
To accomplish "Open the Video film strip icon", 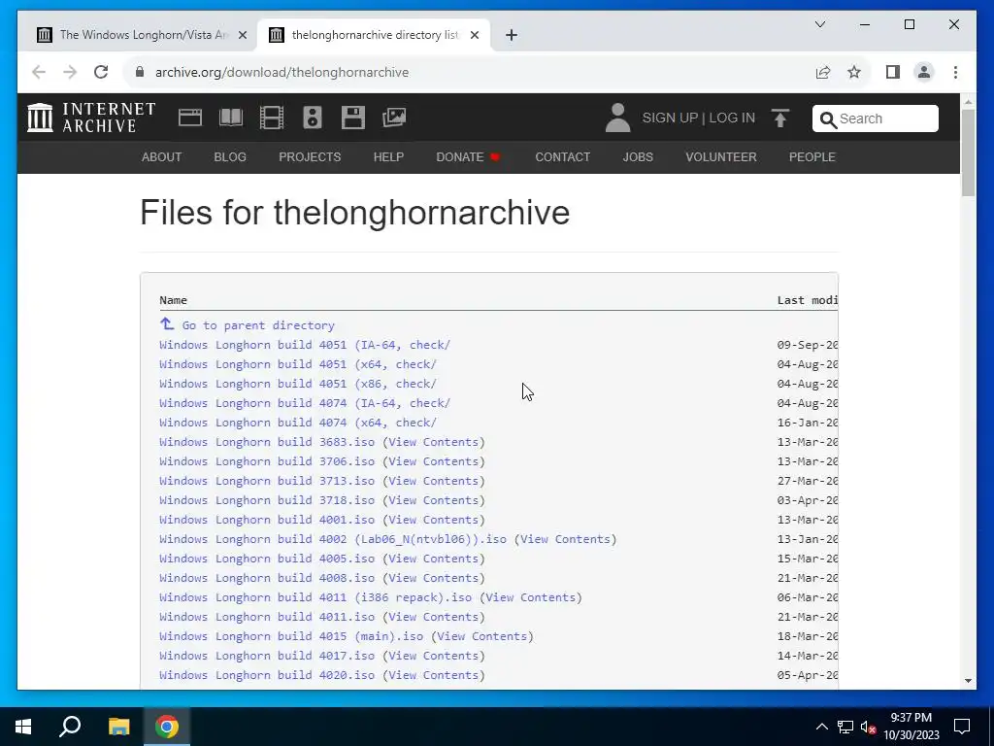I will click(272, 118).
